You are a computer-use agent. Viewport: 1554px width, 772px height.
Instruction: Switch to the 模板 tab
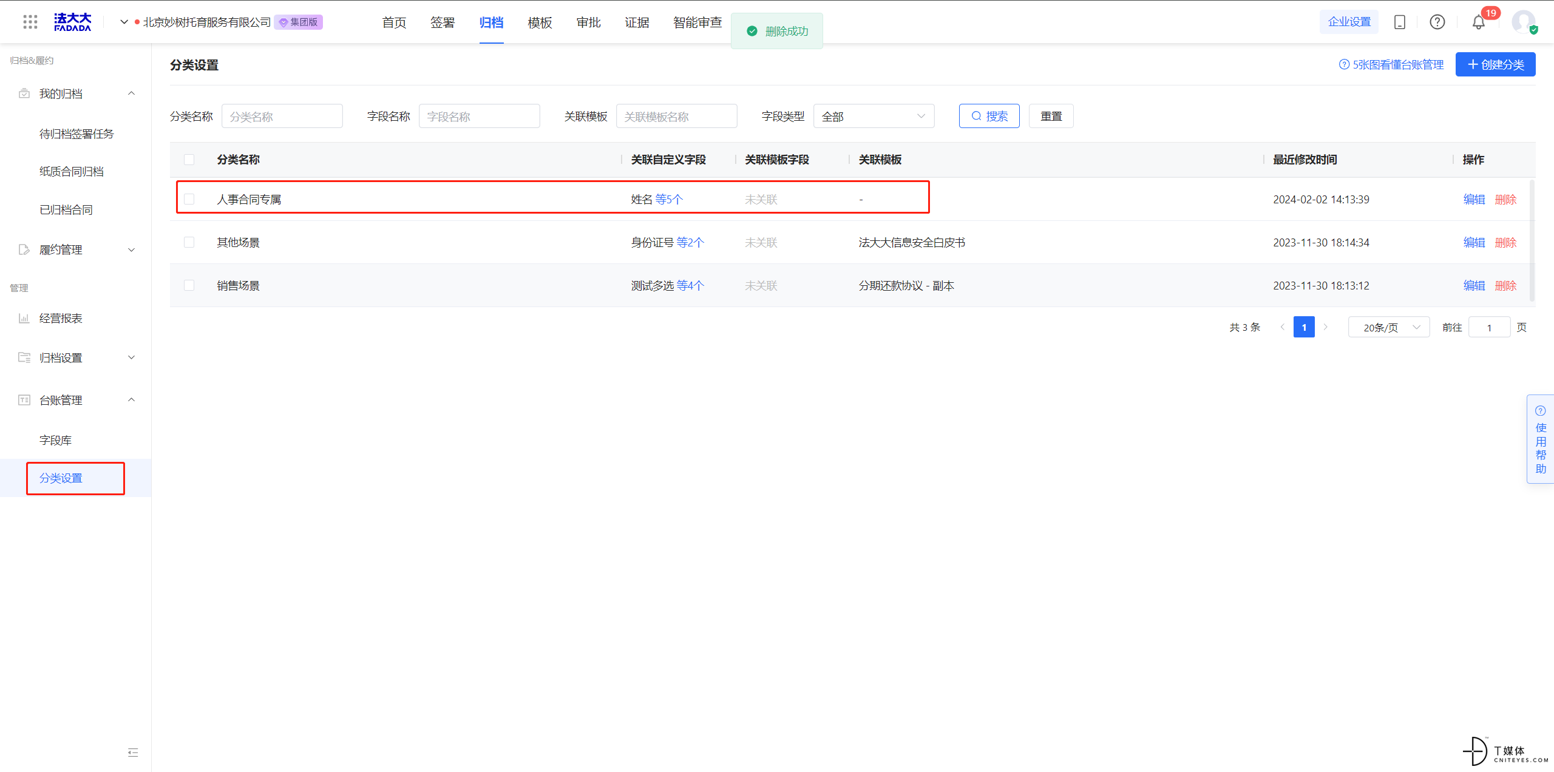click(540, 22)
